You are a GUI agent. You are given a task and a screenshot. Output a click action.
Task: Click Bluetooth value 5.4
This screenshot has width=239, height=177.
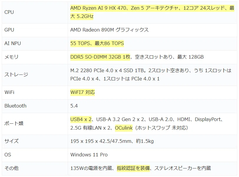click(x=74, y=106)
